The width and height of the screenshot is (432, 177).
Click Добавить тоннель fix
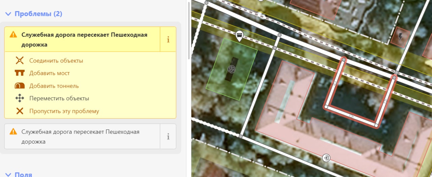click(54, 86)
